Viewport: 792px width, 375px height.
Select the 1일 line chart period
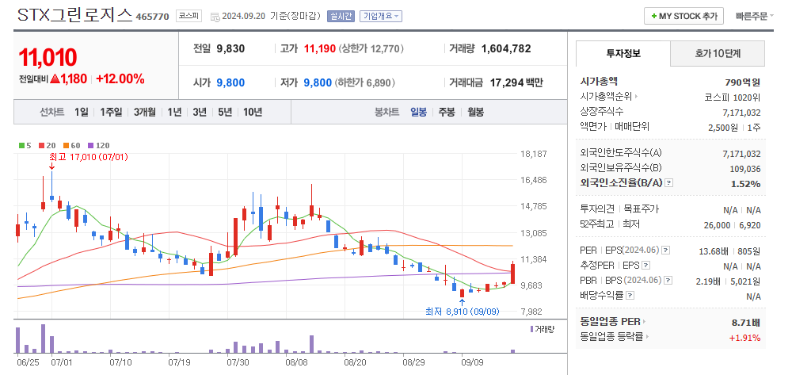[x=82, y=113]
